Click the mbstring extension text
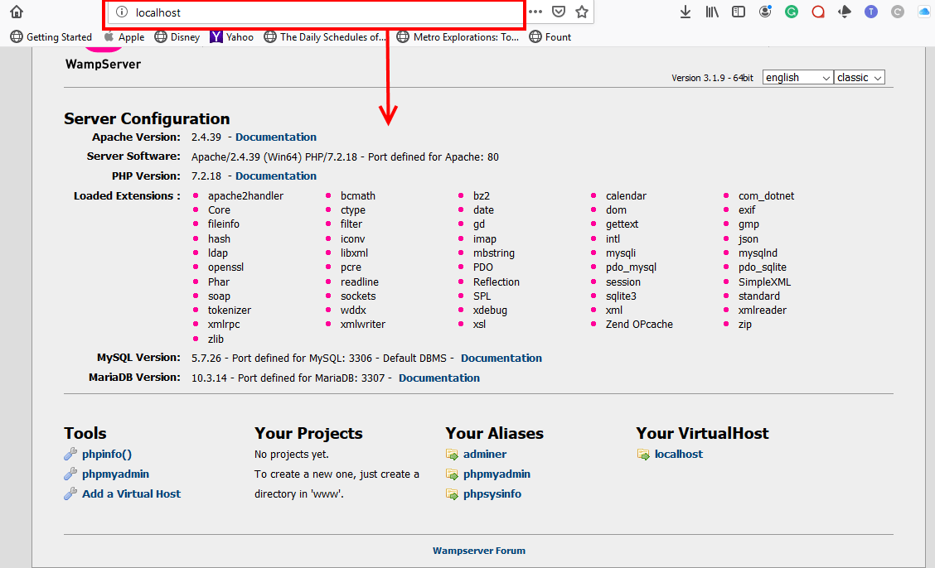This screenshot has height=568, width=935. 494,253
